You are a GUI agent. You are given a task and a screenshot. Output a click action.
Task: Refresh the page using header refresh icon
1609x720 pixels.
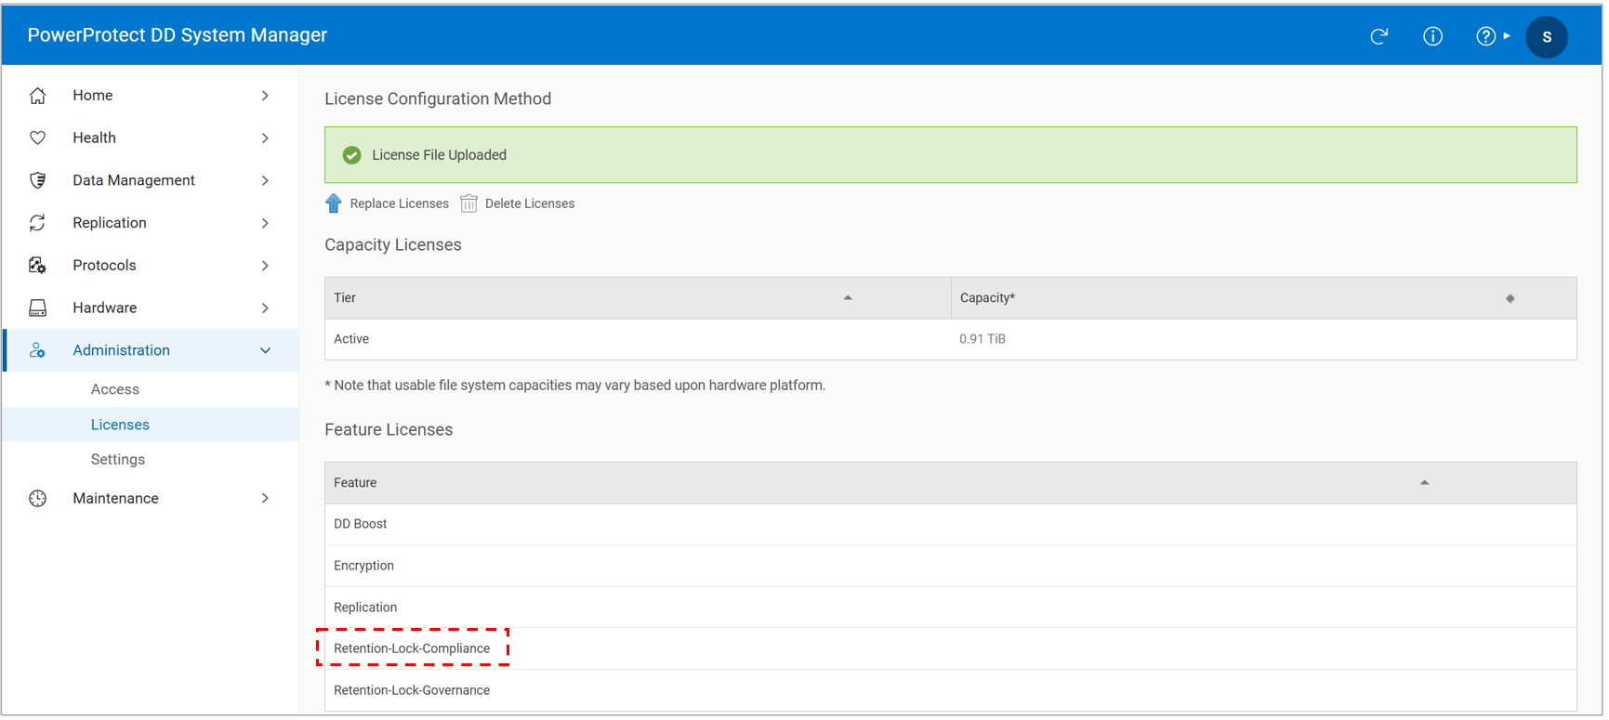pos(1379,36)
